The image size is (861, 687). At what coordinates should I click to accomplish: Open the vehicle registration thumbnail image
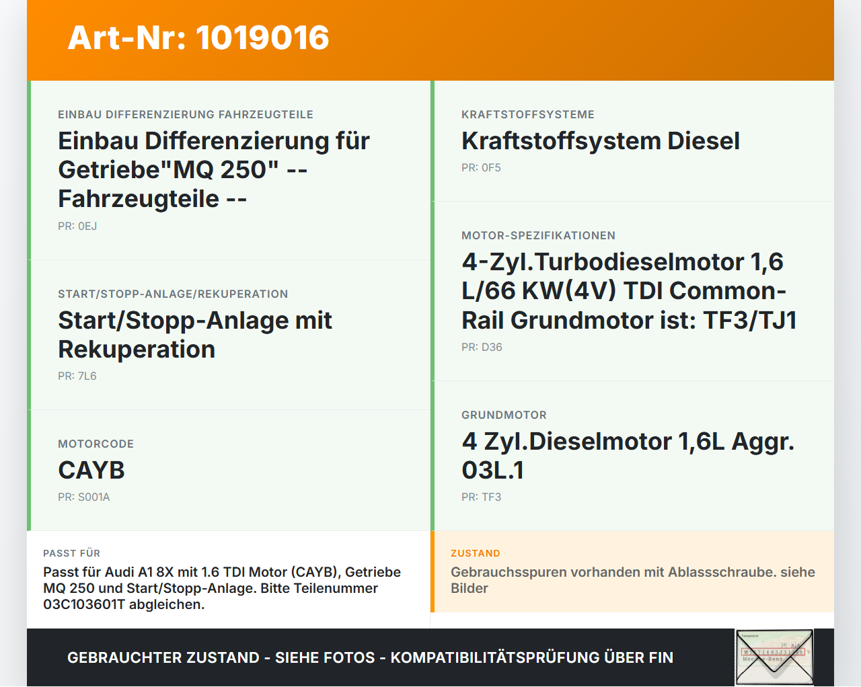[x=774, y=657]
